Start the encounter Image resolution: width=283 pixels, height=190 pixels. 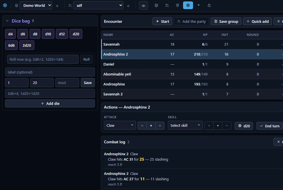[x=162, y=21]
